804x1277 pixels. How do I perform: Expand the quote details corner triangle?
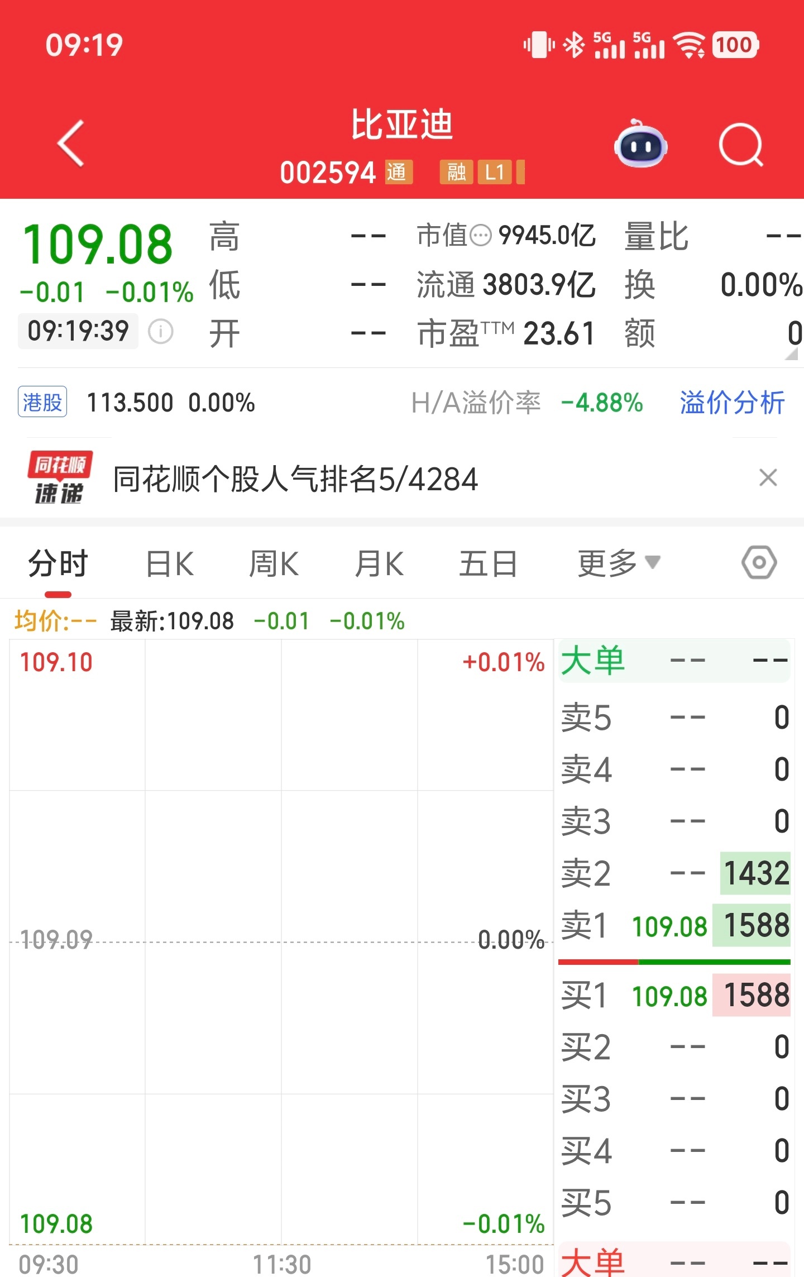click(x=792, y=354)
